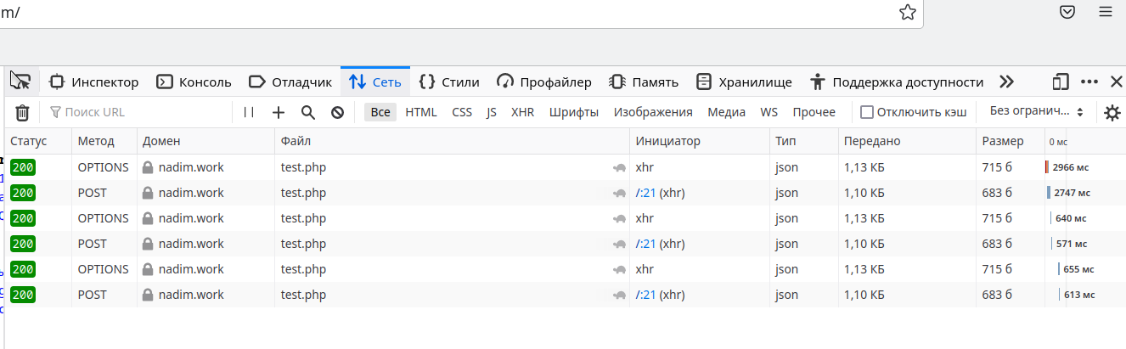Filter requests by WS
The height and width of the screenshot is (349, 1126).
click(x=768, y=112)
